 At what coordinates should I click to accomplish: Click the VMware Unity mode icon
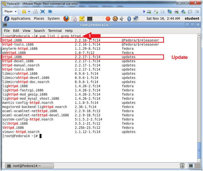pyautogui.click(x=50, y=12)
